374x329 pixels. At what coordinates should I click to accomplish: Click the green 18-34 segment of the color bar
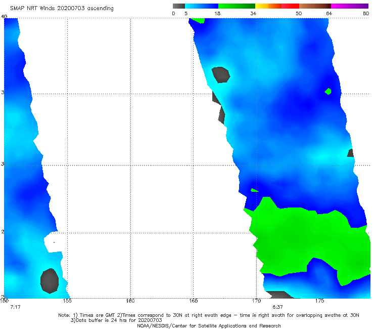[x=237, y=6]
